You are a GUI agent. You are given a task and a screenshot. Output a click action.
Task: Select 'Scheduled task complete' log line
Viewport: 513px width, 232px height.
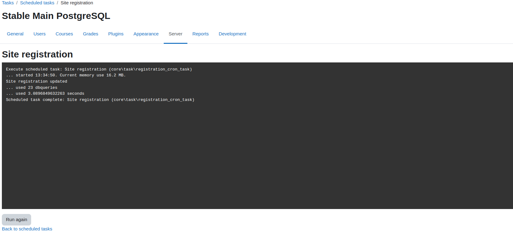pos(100,100)
